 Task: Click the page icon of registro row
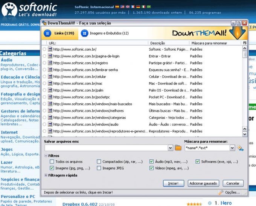(x=50, y=63)
